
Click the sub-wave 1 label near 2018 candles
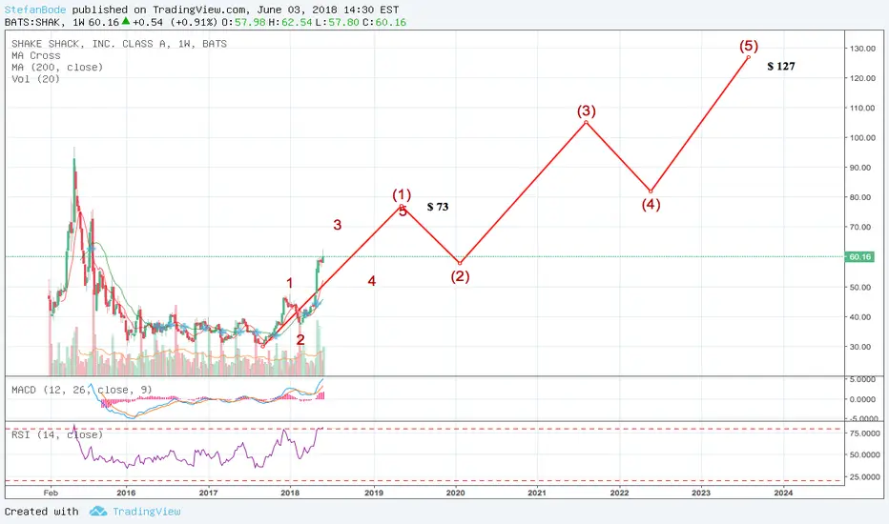289,283
